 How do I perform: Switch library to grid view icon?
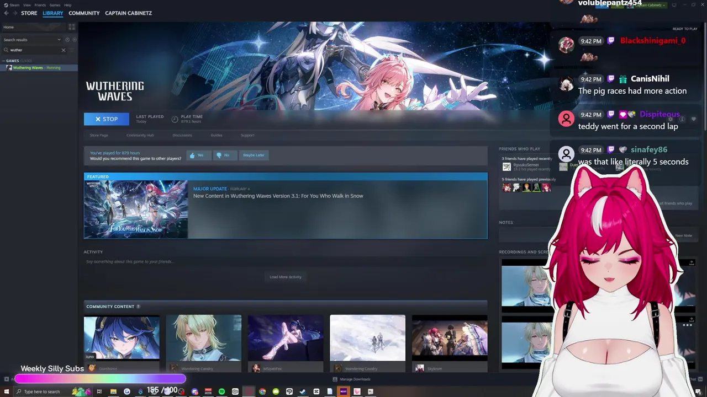coord(72,27)
